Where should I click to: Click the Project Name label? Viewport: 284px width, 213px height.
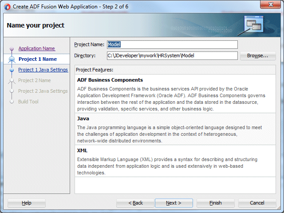click(x=89, y=44)
